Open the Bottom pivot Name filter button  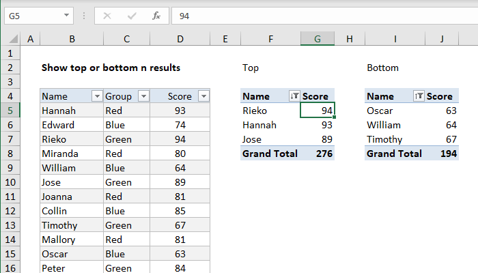click(x=419, y=96)
